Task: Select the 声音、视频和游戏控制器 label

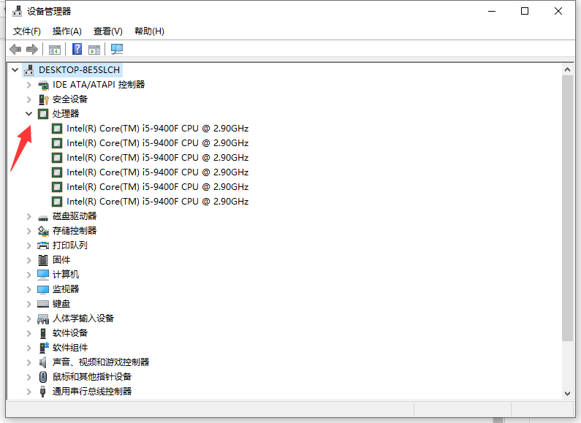Action: (101, 362)
